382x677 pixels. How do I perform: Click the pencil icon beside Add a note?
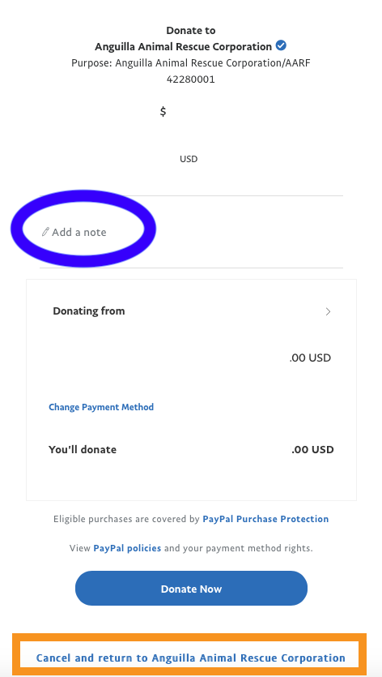[x=45, y=232]
